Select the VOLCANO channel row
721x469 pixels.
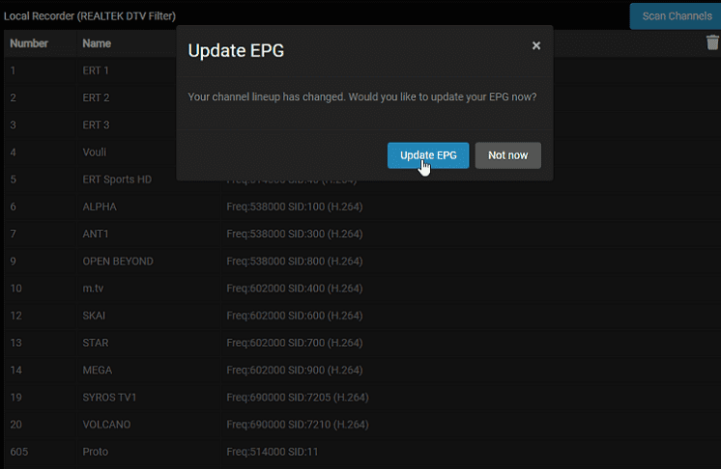[360, 425]
